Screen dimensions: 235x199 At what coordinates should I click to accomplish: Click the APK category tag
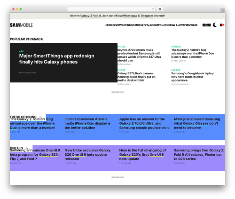tap(21, 51)
